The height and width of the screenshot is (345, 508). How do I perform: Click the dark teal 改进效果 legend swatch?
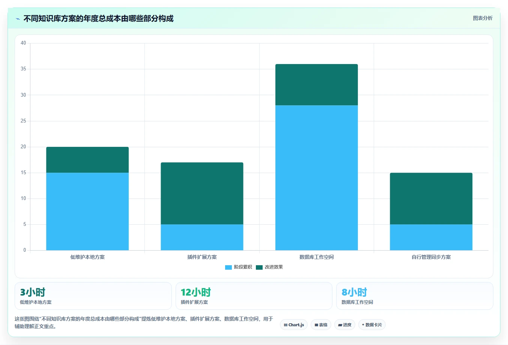click(x=259, y=267)
